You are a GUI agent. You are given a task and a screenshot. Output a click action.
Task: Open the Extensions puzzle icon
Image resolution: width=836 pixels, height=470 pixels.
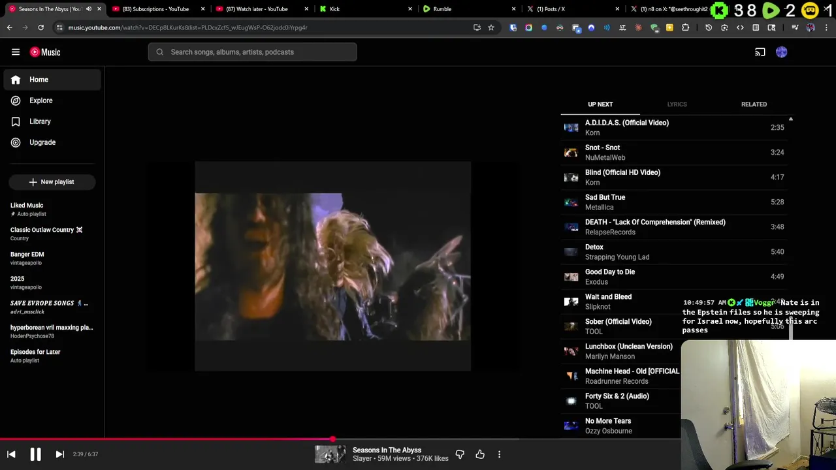click(685, 27)
